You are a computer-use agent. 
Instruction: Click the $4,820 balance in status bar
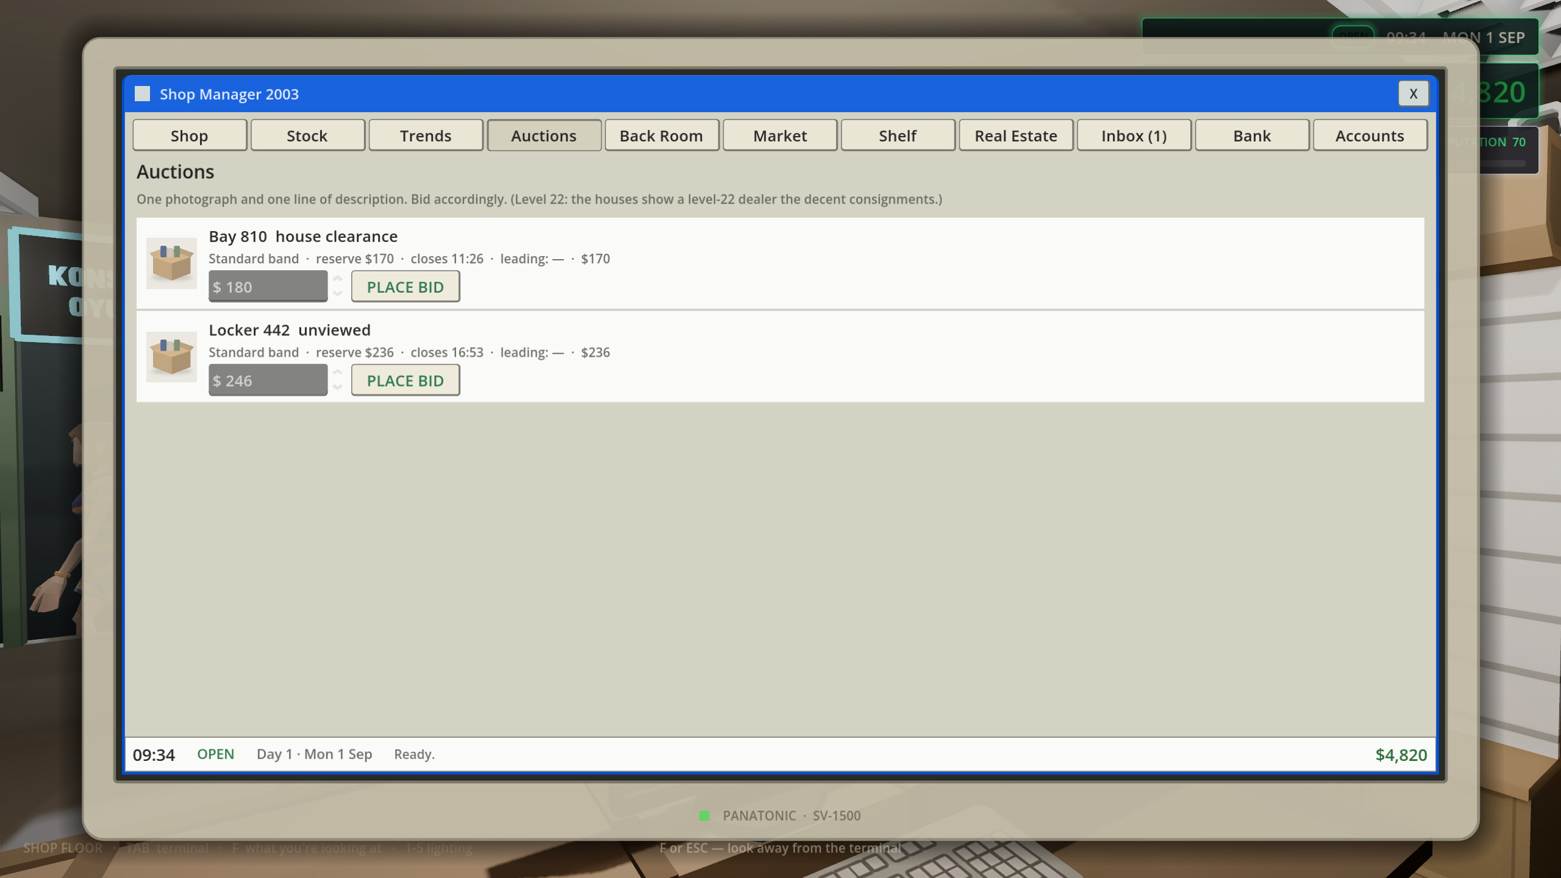1401,755
